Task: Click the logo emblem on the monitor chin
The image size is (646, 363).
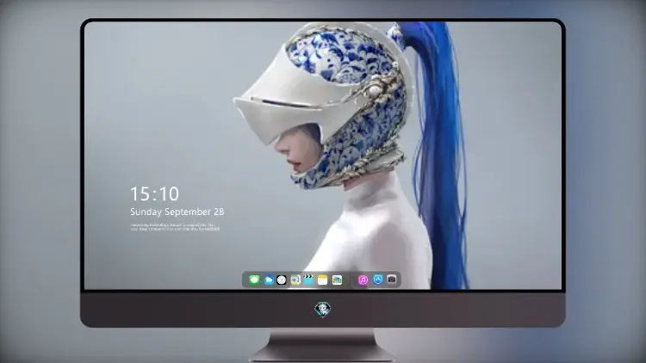Action: pyautogui.click(x=323, y=309)
